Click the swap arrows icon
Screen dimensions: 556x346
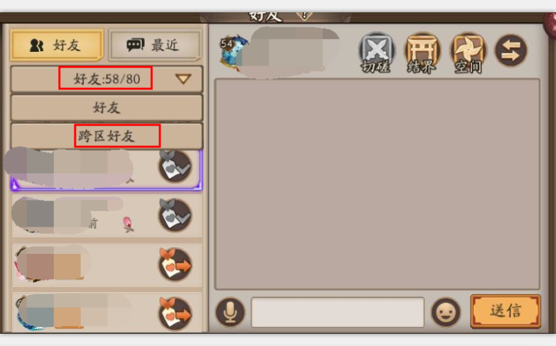click(x=511, y=51)
